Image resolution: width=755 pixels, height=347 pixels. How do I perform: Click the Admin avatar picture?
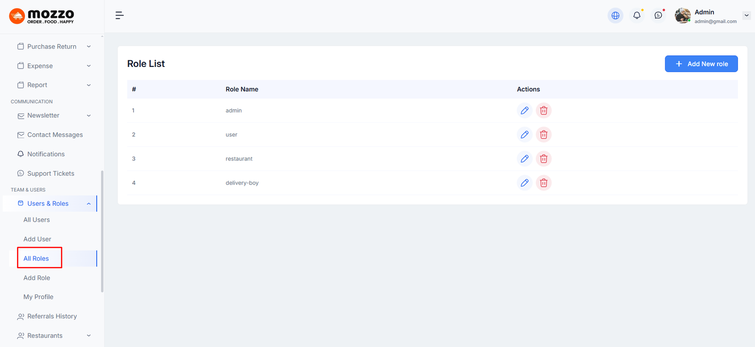[682, 16]
